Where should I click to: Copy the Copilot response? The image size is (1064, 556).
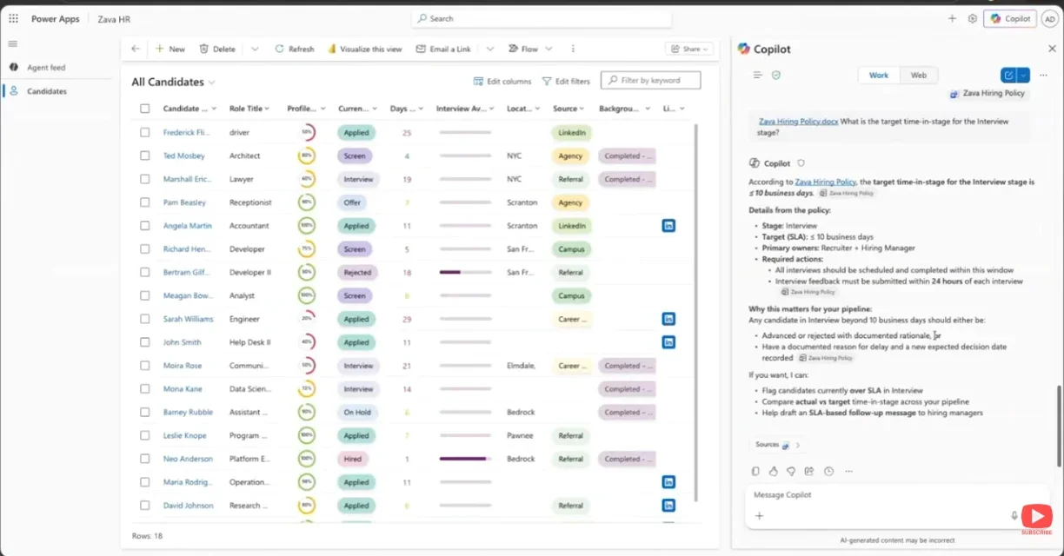755,472
